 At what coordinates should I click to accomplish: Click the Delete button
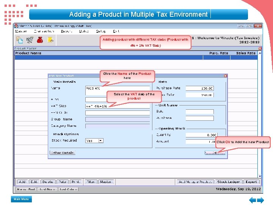tap(48, 182)
